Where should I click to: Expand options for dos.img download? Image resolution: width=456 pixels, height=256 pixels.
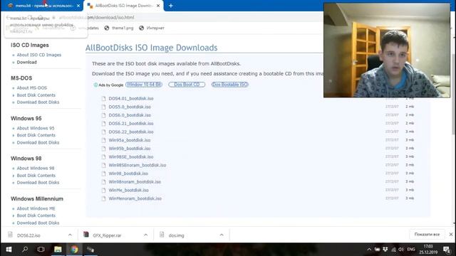pos(222,235)
